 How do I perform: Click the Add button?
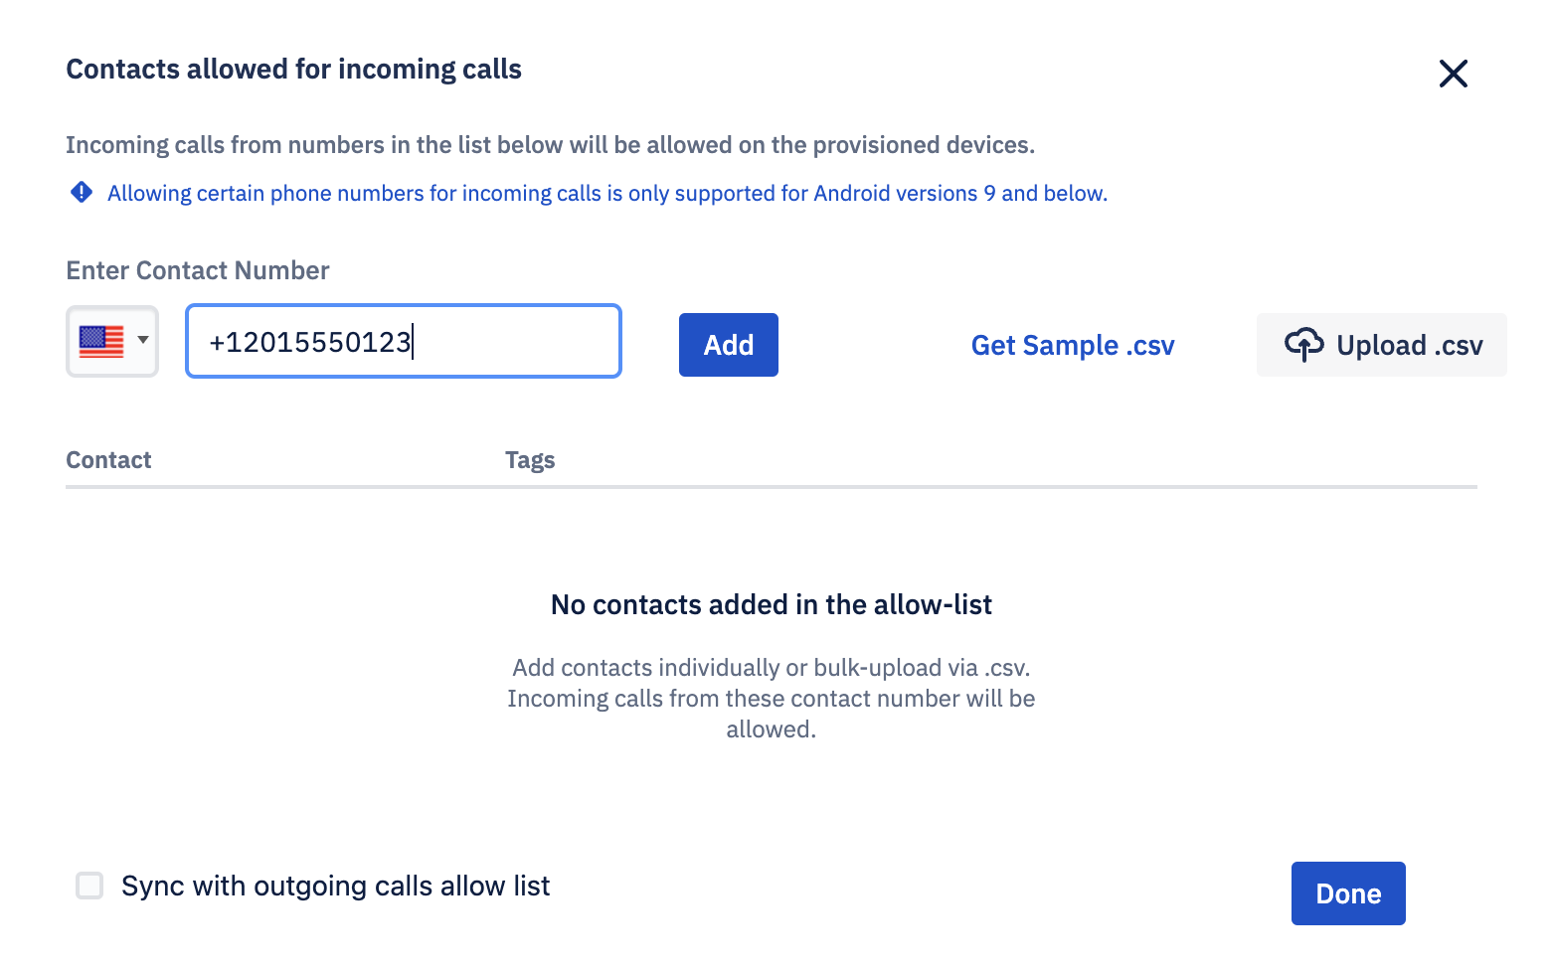(728, 344)
